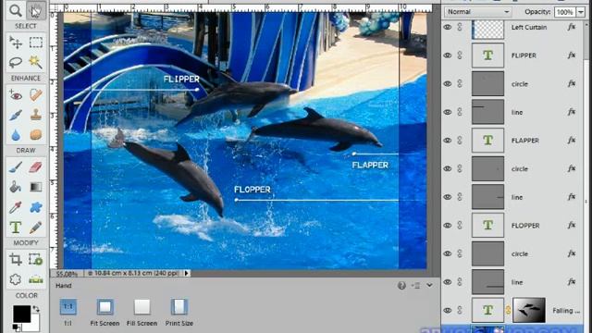Select the Type tool in toolbox
Image resolution: width=592 pixels, height=333 pixels.
click(16, 228)
